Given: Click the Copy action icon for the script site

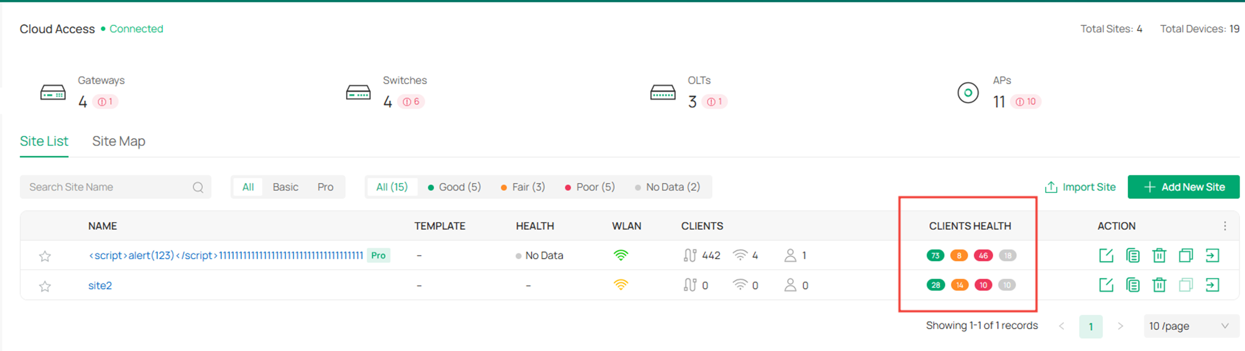Looking at the screenshot, I should 1133,255.
